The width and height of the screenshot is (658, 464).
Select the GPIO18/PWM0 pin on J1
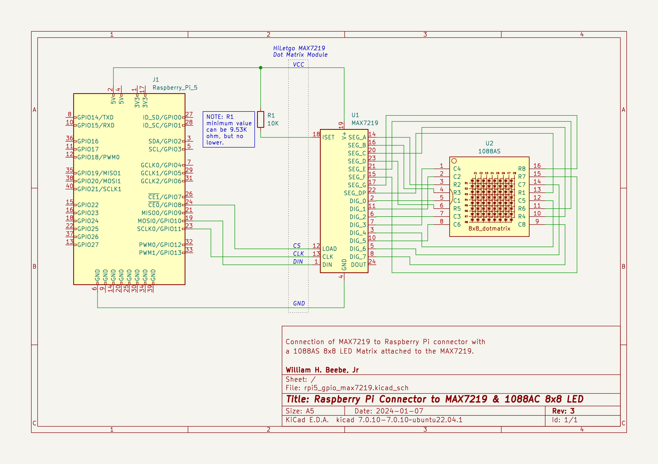pos(98,157)
